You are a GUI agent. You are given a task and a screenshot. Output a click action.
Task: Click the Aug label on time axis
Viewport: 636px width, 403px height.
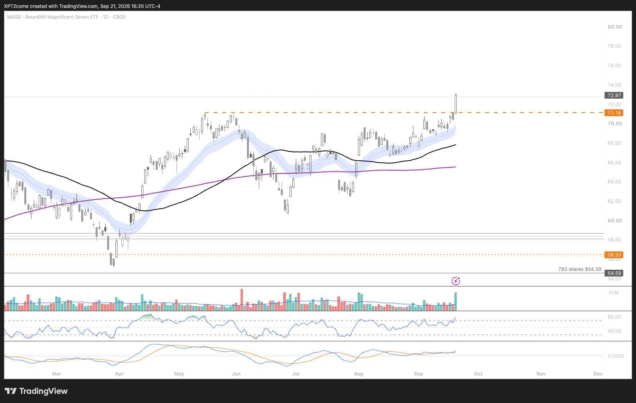tap(358, 374)
